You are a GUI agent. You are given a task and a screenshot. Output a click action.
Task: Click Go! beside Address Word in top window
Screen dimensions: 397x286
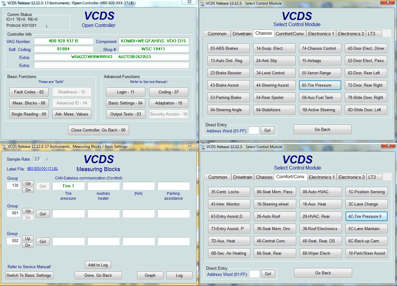tap(267, 130)
